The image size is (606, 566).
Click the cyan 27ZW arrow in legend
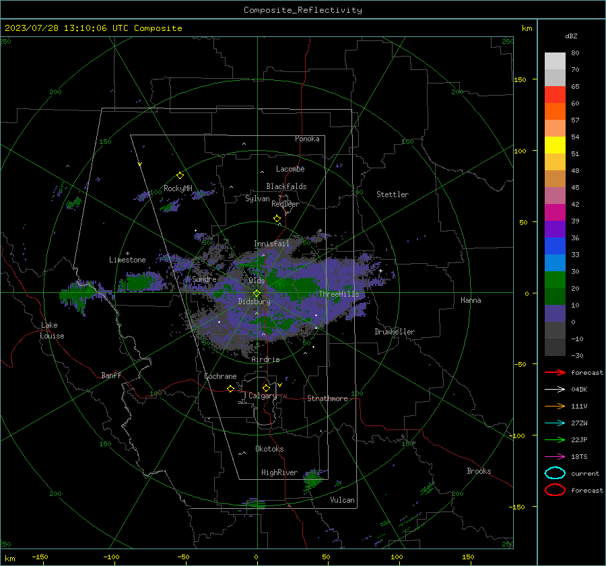555,423
